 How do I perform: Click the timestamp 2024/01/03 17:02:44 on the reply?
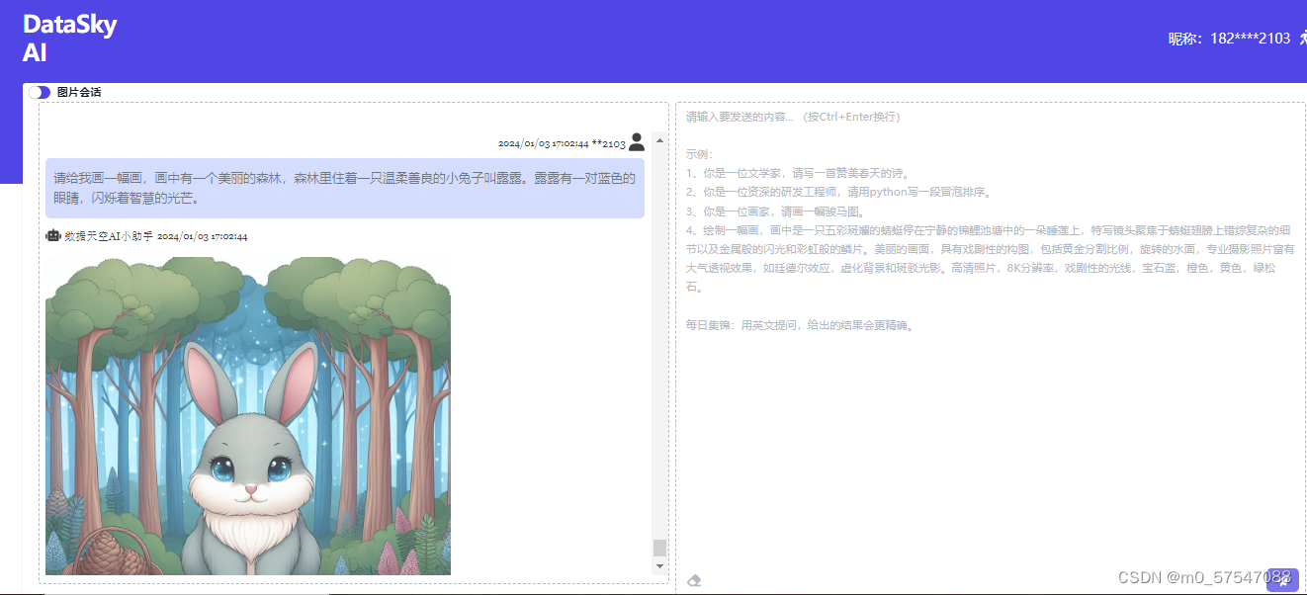202,235
